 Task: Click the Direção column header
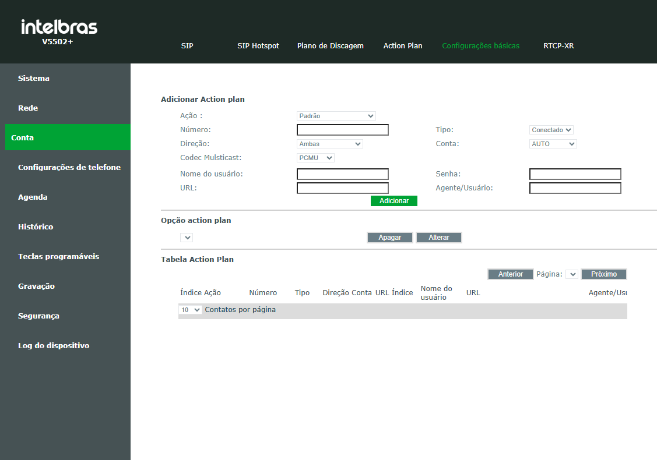click(336, 292)
